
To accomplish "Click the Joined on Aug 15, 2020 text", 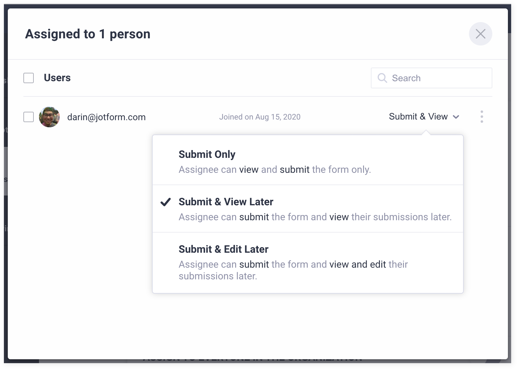I will (x=259, y=117).
